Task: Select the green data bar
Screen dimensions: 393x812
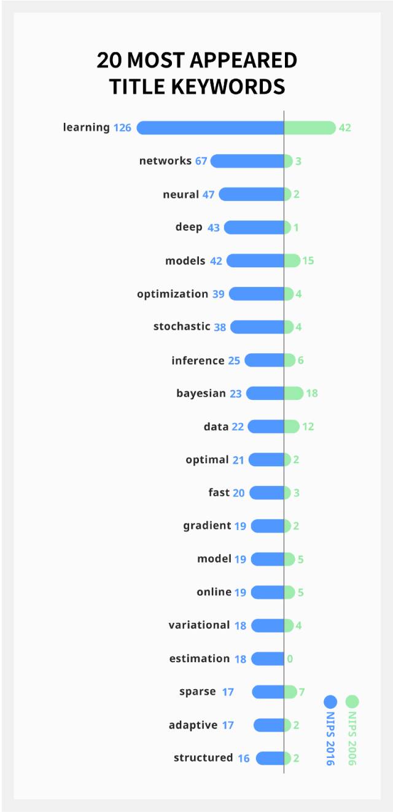Action: pos(292,426)
